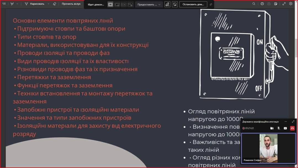Click the Идет демонстрация status label
The image size is (298, 168).
(96, 4)
